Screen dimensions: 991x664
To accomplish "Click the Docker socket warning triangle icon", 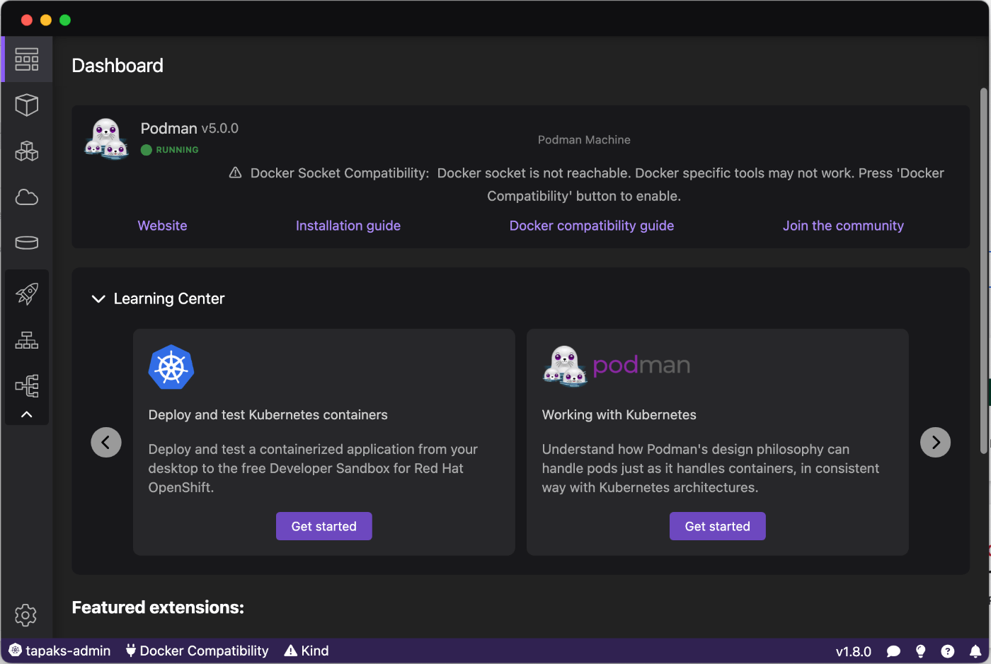I will click(236, 173).
